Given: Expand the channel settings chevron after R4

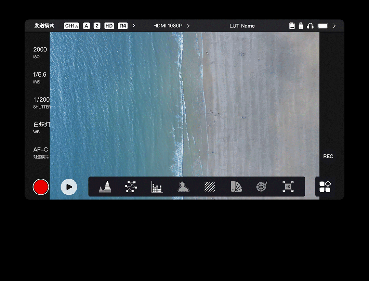Looking at the screenshot, I should pyautogui.click(x=134, y=26).
